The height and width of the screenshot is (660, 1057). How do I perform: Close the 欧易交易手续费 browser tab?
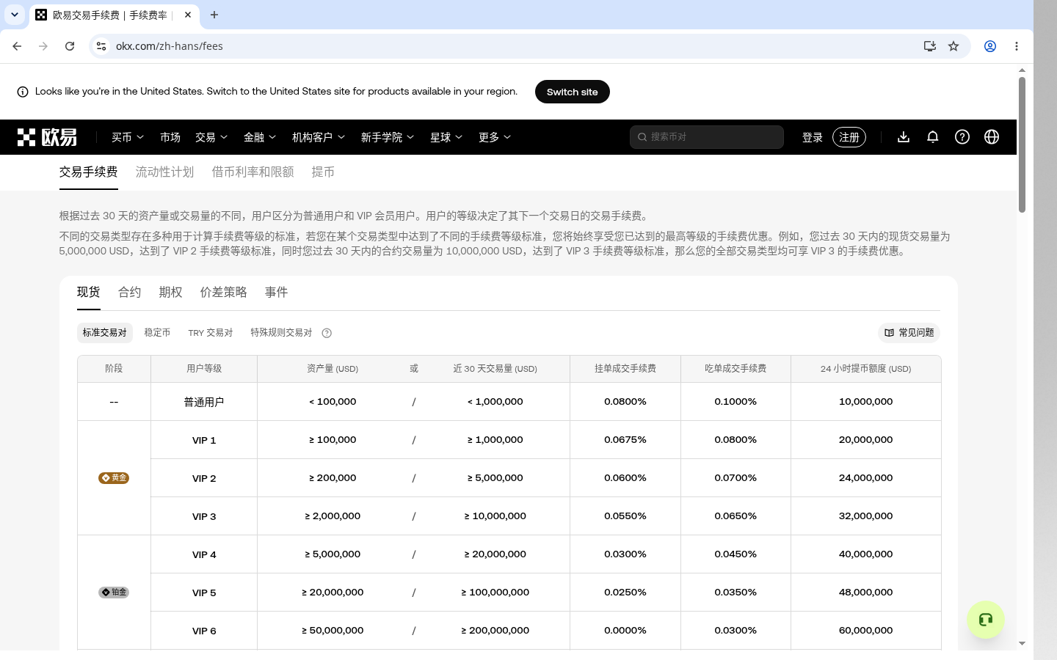coord(188,15)
